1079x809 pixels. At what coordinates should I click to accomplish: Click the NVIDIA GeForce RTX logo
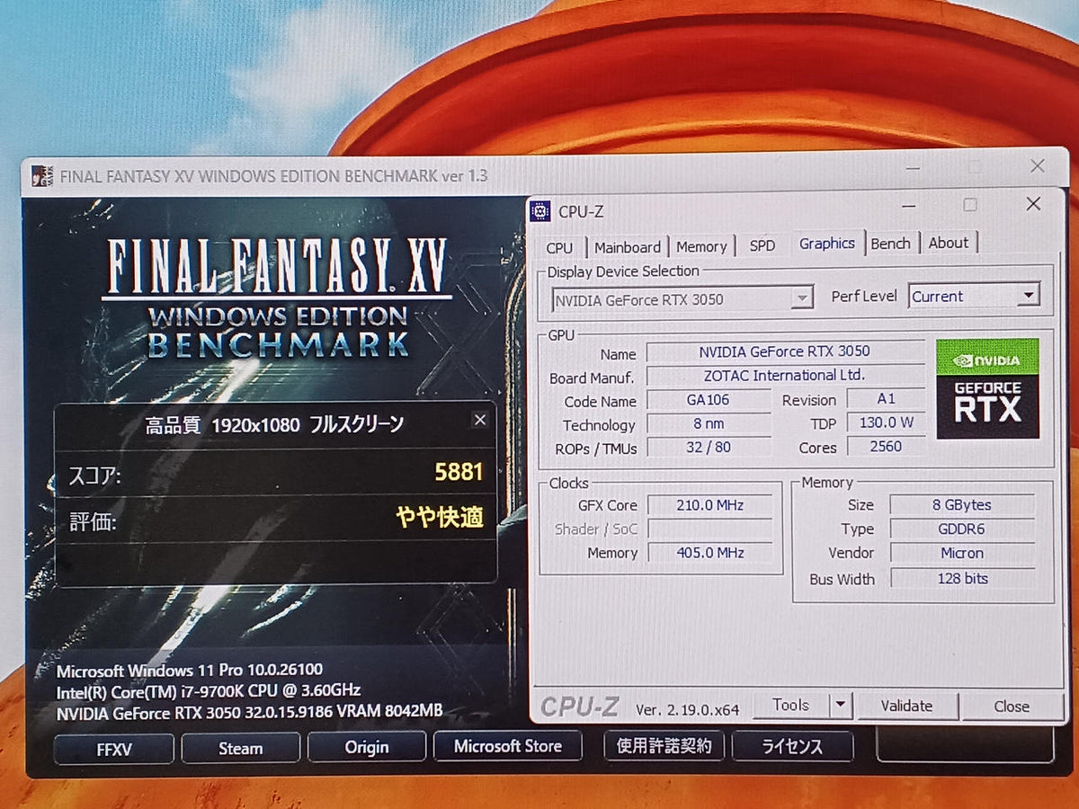click(987, 388)
